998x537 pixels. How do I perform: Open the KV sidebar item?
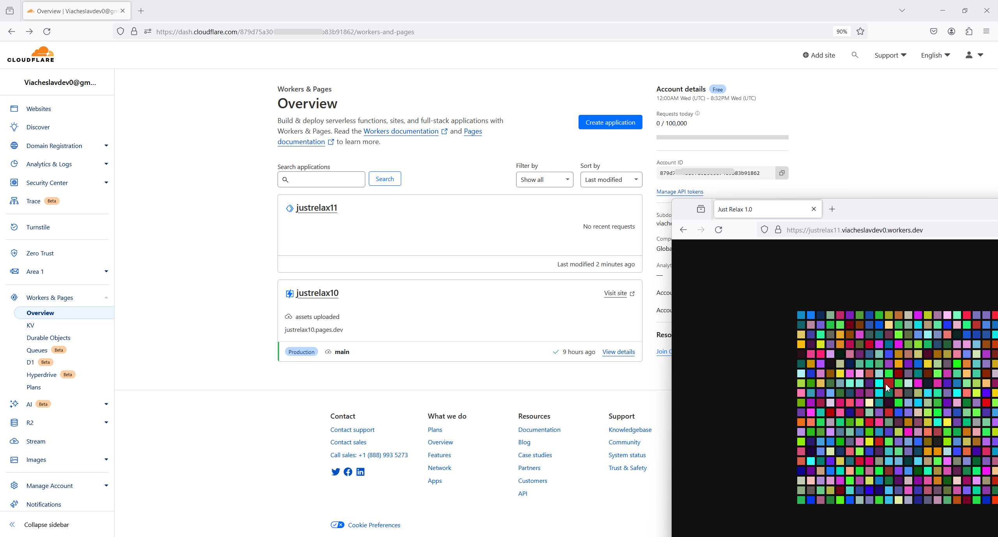pyautogui.click(x=30, y=325)
